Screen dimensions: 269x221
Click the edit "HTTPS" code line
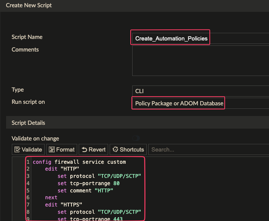click(x=63, y=205)
